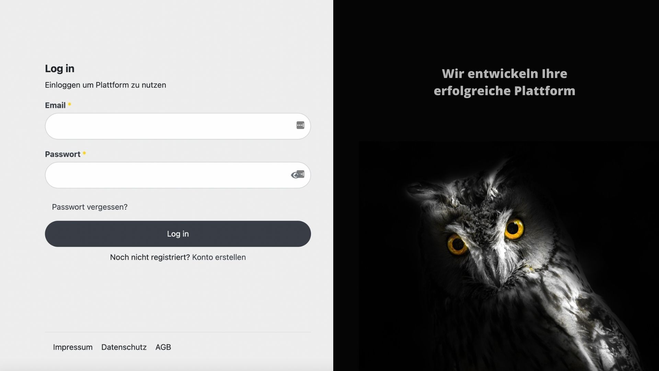This screenshot has width=659, height=371.
Task: Click the yellow asterisk beside Passwort
Action: click(84, 154)
